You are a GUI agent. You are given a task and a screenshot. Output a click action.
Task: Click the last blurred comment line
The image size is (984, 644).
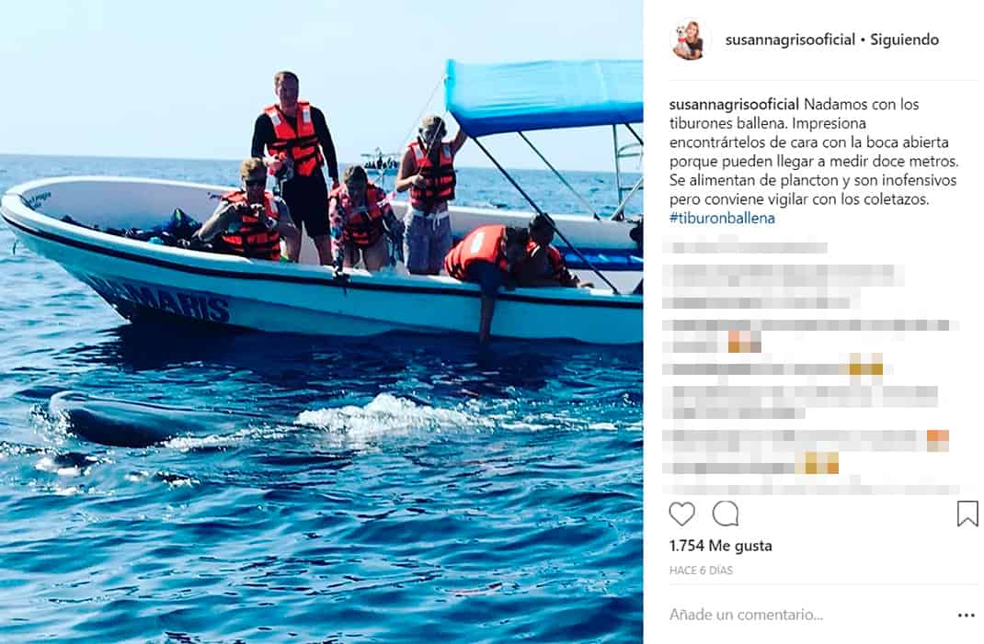[x=809, y=488]
